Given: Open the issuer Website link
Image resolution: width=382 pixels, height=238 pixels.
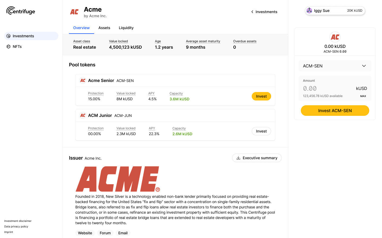Looking at the screenshot, I should click(x=85, y=233).
